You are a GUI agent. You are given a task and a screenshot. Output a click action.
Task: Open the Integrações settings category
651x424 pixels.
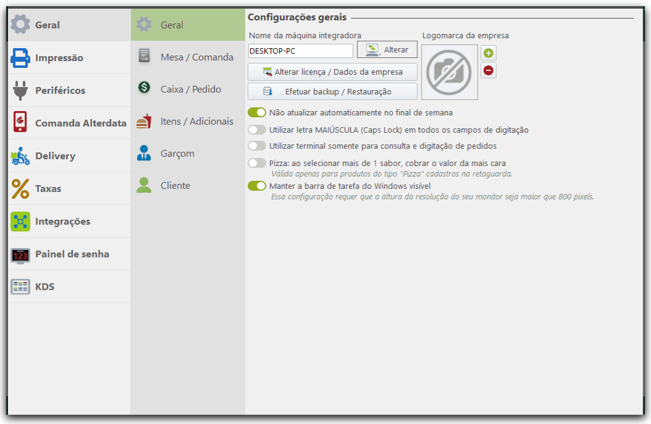click(69, 222)
